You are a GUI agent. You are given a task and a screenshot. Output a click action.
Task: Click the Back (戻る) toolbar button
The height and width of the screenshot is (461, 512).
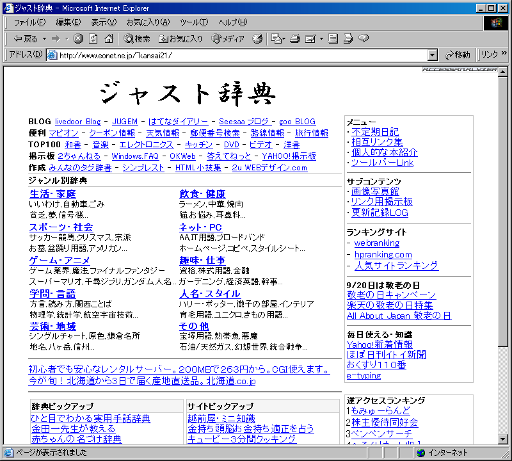[26, 39]
